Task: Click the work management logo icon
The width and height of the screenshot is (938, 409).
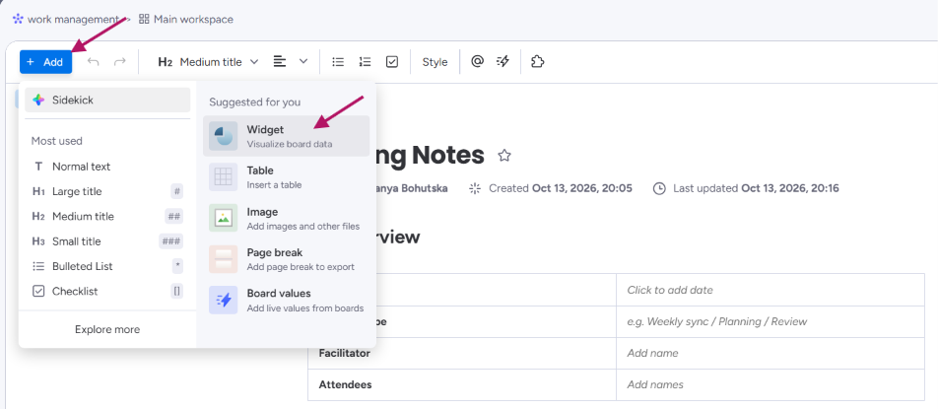Action: point(18,19)
